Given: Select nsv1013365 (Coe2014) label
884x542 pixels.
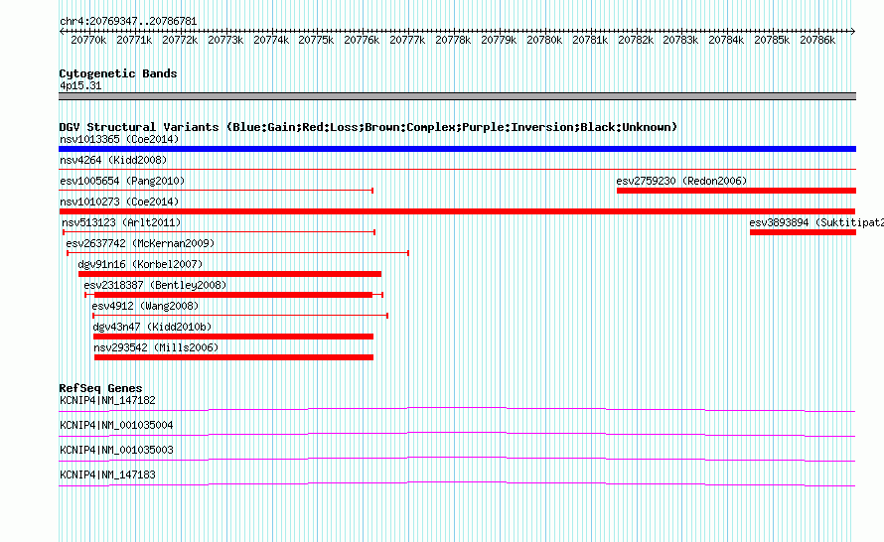Looking at the screenshot, I should tap(119, 139).
